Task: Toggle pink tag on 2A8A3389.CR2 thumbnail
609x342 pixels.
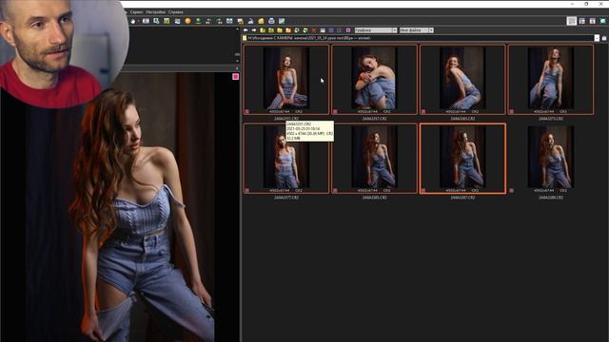Action: (x=512, y=191)
